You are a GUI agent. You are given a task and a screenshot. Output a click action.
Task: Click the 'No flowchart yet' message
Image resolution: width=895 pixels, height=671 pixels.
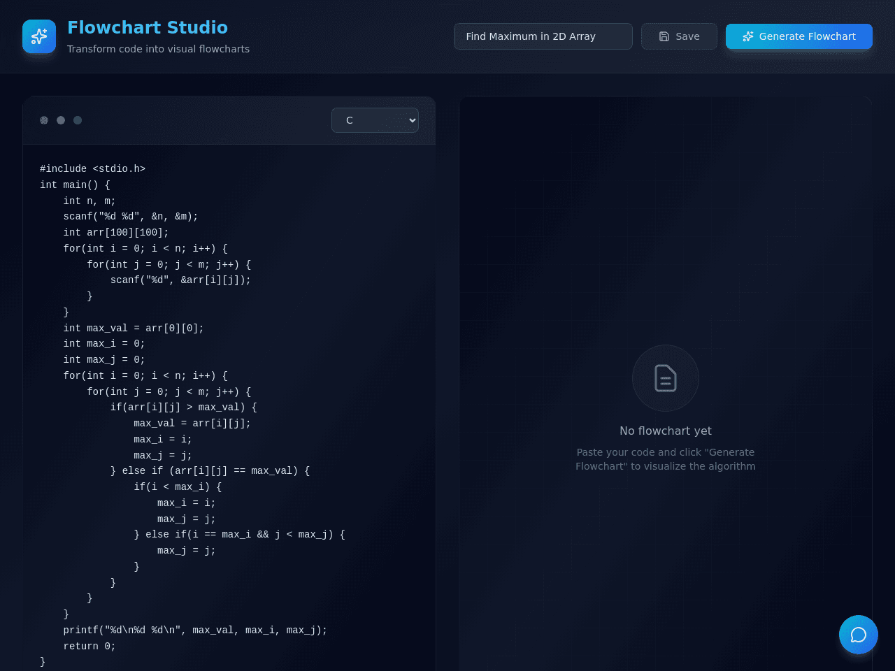coord(666,431)
